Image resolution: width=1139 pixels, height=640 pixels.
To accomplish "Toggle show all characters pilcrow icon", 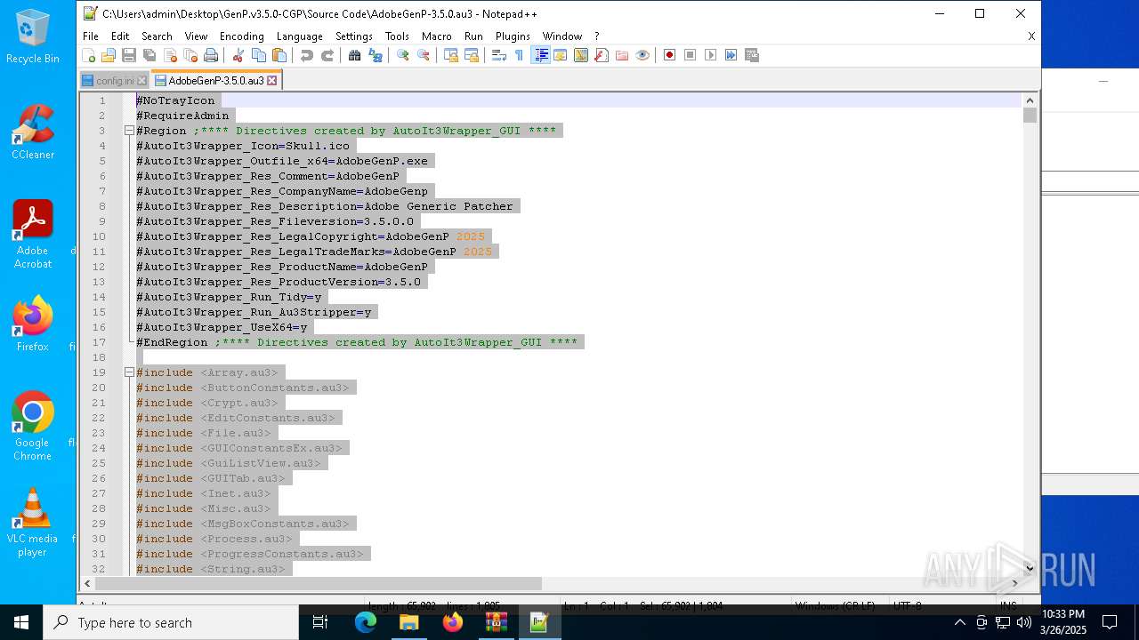I will (520, 55).
